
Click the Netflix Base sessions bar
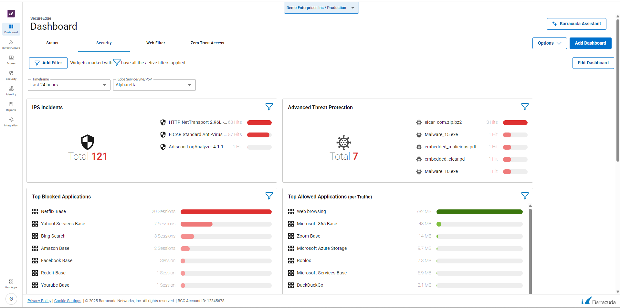[226, 212]
